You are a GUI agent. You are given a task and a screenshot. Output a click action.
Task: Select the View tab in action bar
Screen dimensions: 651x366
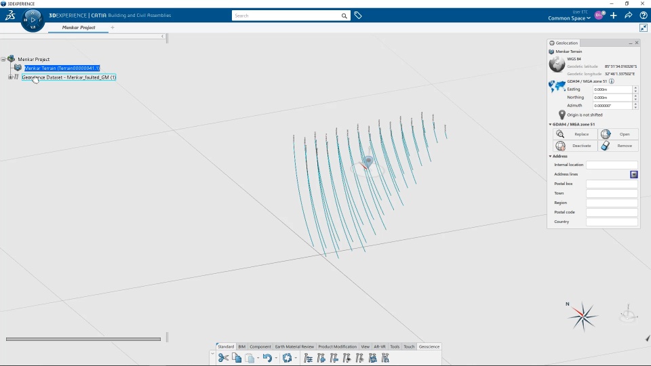coord(365,346)
